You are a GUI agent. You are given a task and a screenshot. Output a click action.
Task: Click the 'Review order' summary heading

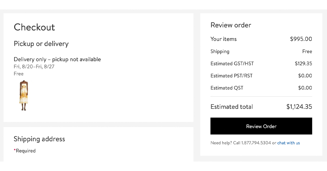[231, 25]
